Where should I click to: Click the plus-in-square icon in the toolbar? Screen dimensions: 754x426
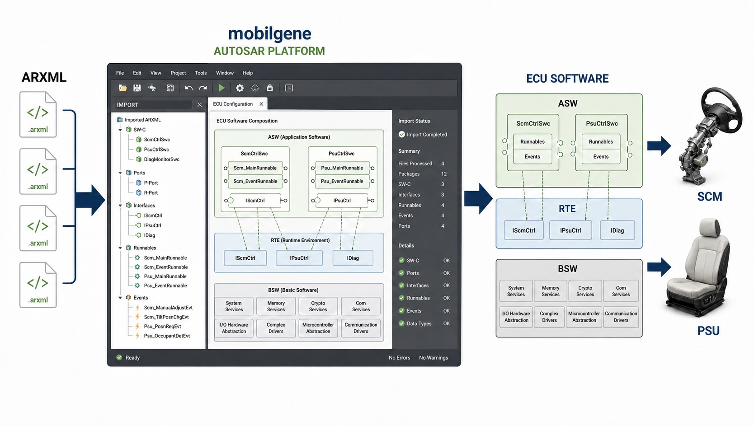click(289, 88)
